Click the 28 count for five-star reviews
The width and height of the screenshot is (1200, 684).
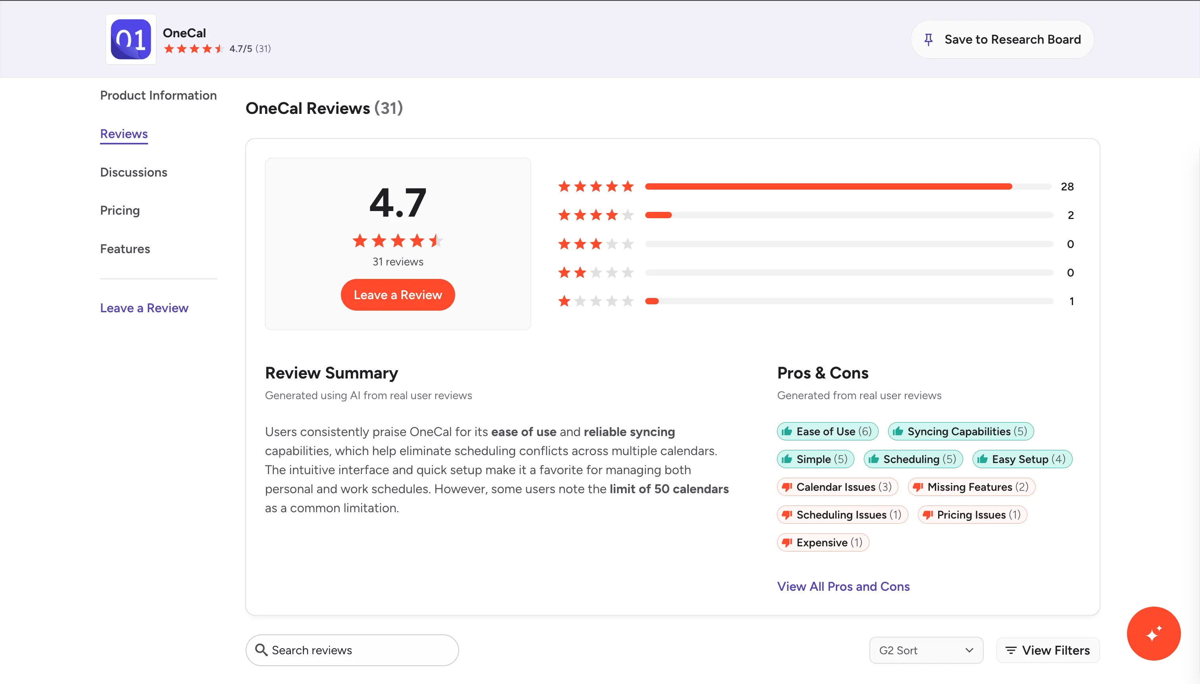pyautogui.click(x=1067, y=187)
